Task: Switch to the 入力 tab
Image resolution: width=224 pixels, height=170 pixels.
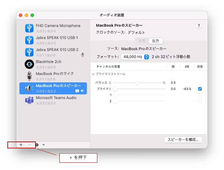Action: click(142, 41)
